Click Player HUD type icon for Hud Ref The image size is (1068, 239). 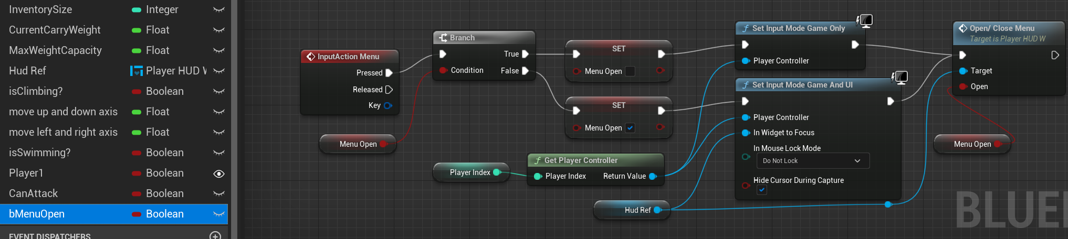pos(137,71)
